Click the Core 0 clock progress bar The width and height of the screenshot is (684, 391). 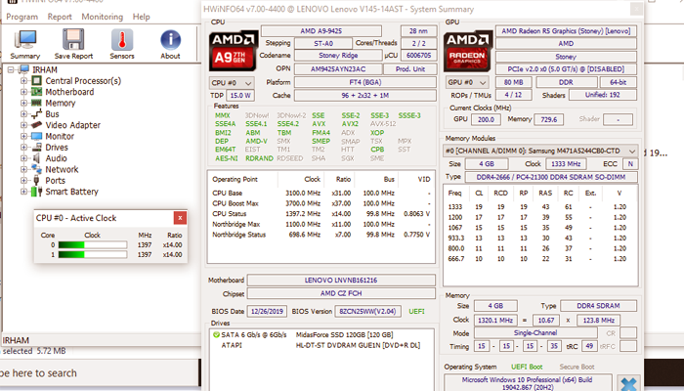coord(91,244)
